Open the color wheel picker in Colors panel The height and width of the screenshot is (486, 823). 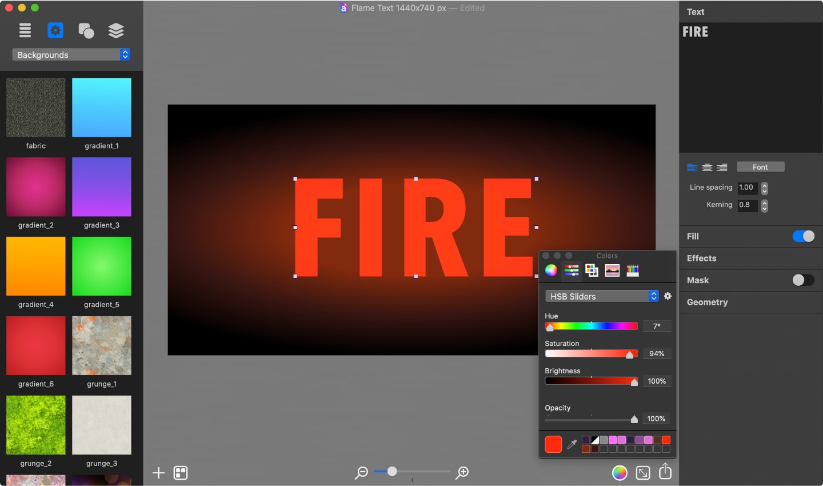pos(551,270)
